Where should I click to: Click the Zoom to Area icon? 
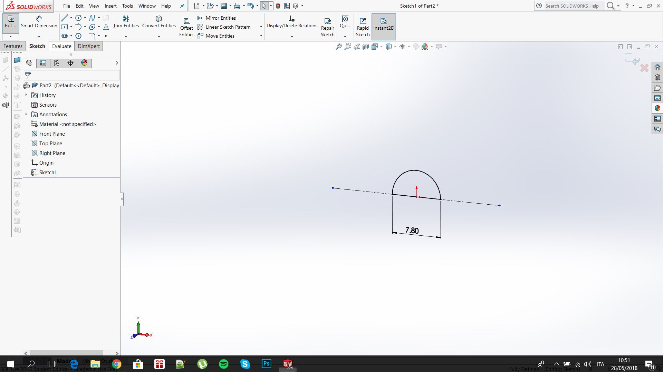pyautogui.click(x=348, y=47)
